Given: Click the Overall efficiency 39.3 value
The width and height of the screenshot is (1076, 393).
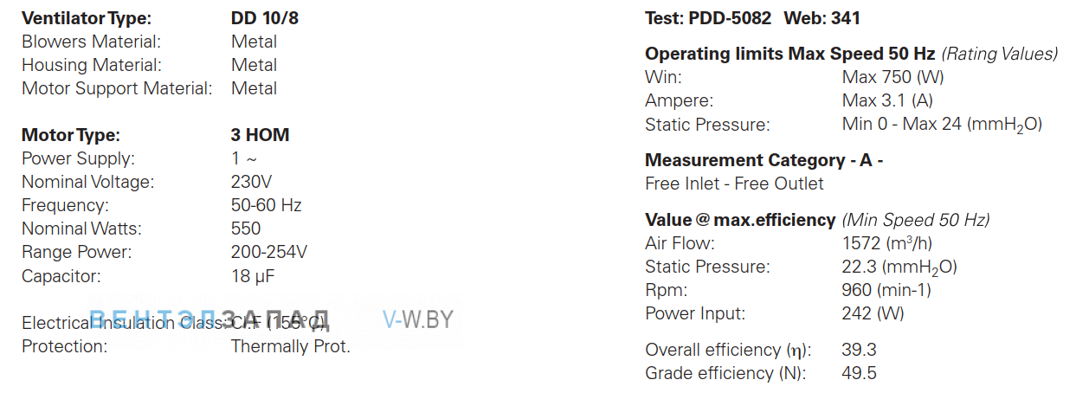Looking at the screenshot, I should [x=859, y=350].
